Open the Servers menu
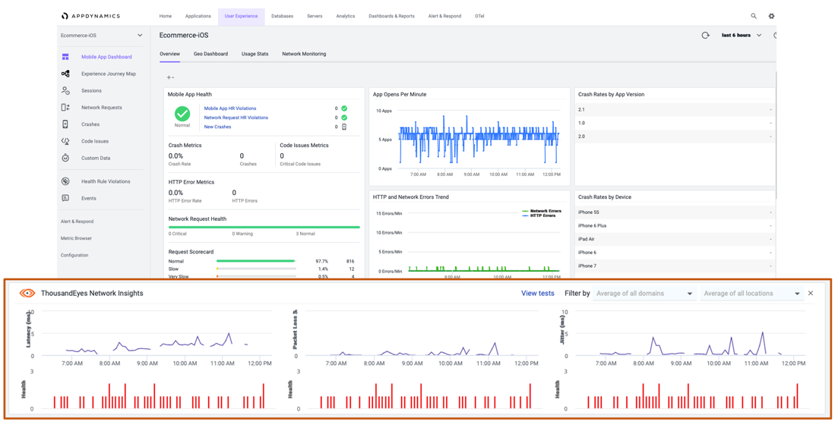835x428 pixels. (x=315, y=16)
